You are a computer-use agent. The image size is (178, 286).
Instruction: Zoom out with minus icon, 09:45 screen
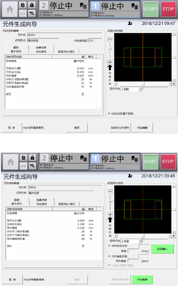point(110,192)
